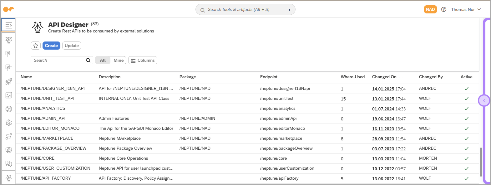Open the workflow route icon in the sidebar

[9, 136]
